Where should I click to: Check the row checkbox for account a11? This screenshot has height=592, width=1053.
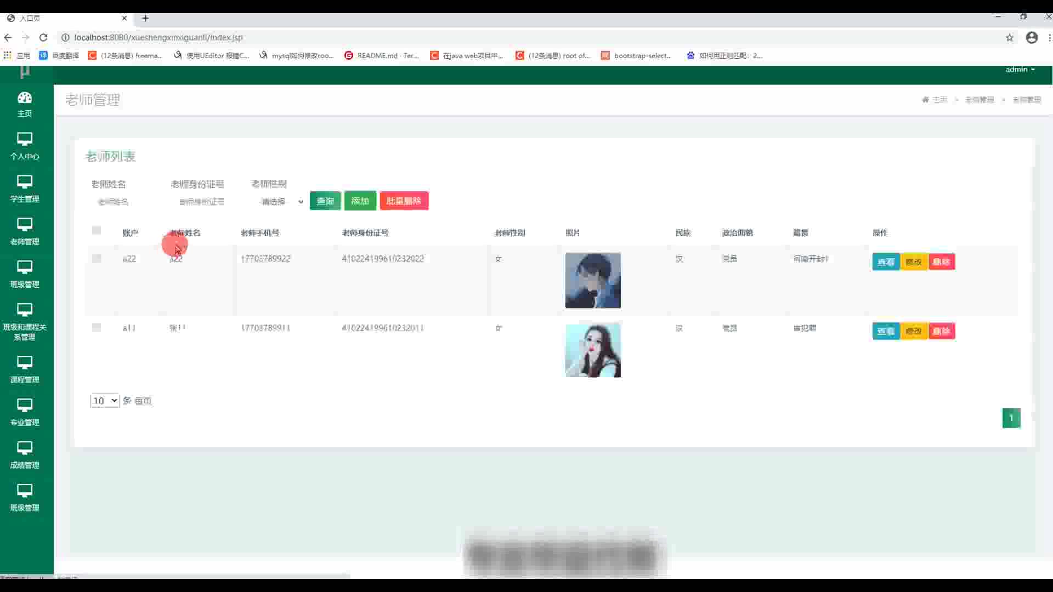coord(97,328)
